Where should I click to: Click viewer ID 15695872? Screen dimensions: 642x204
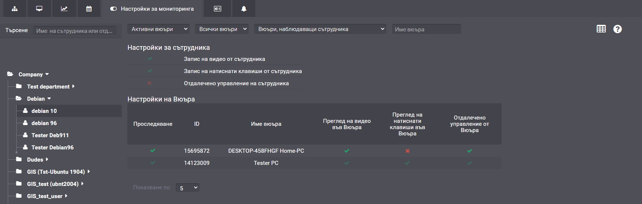pyautogui.click(x=197, y=151)
